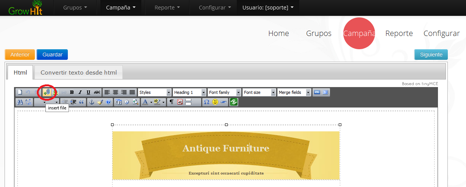Click the green link icon
This screenshot has height=187, width=466.
point(234,102)
